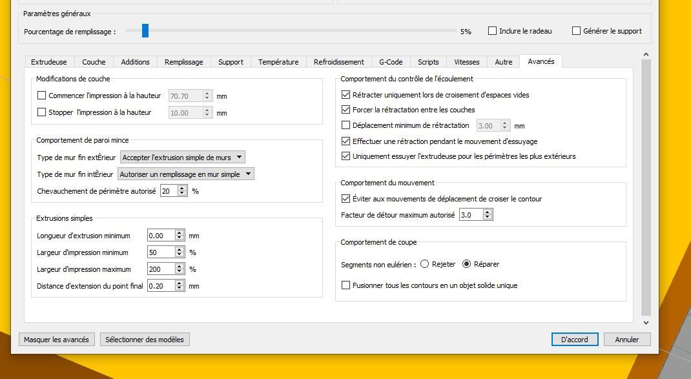The width and height of the screenshot is (691, 379).
Task: Enable Générer le support checkbox
Action: 576,31
